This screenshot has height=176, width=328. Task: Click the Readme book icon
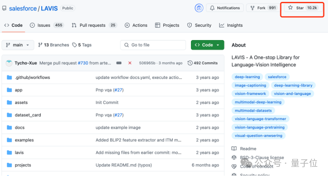234,149
